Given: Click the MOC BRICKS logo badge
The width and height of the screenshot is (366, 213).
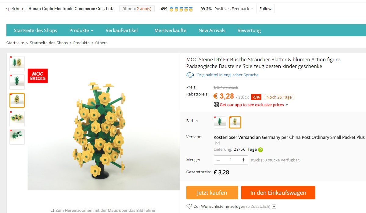Looking at the screenshot, I should 38,76.
